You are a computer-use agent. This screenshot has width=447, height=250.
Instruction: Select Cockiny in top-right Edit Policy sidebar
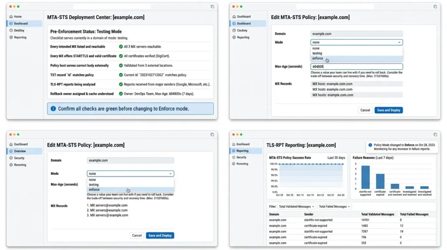tap(242, 30)
